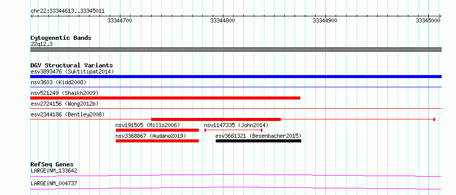Click the RefSeq Genes track title
This screenshot has height=195, width=456.
point(52,164)
